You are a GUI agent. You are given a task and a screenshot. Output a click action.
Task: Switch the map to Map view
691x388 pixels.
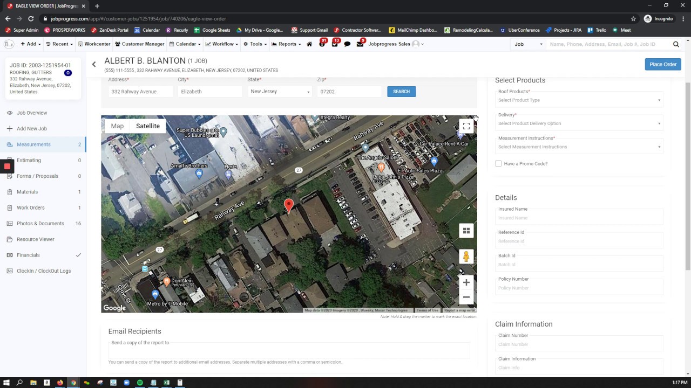pos(117,126)
